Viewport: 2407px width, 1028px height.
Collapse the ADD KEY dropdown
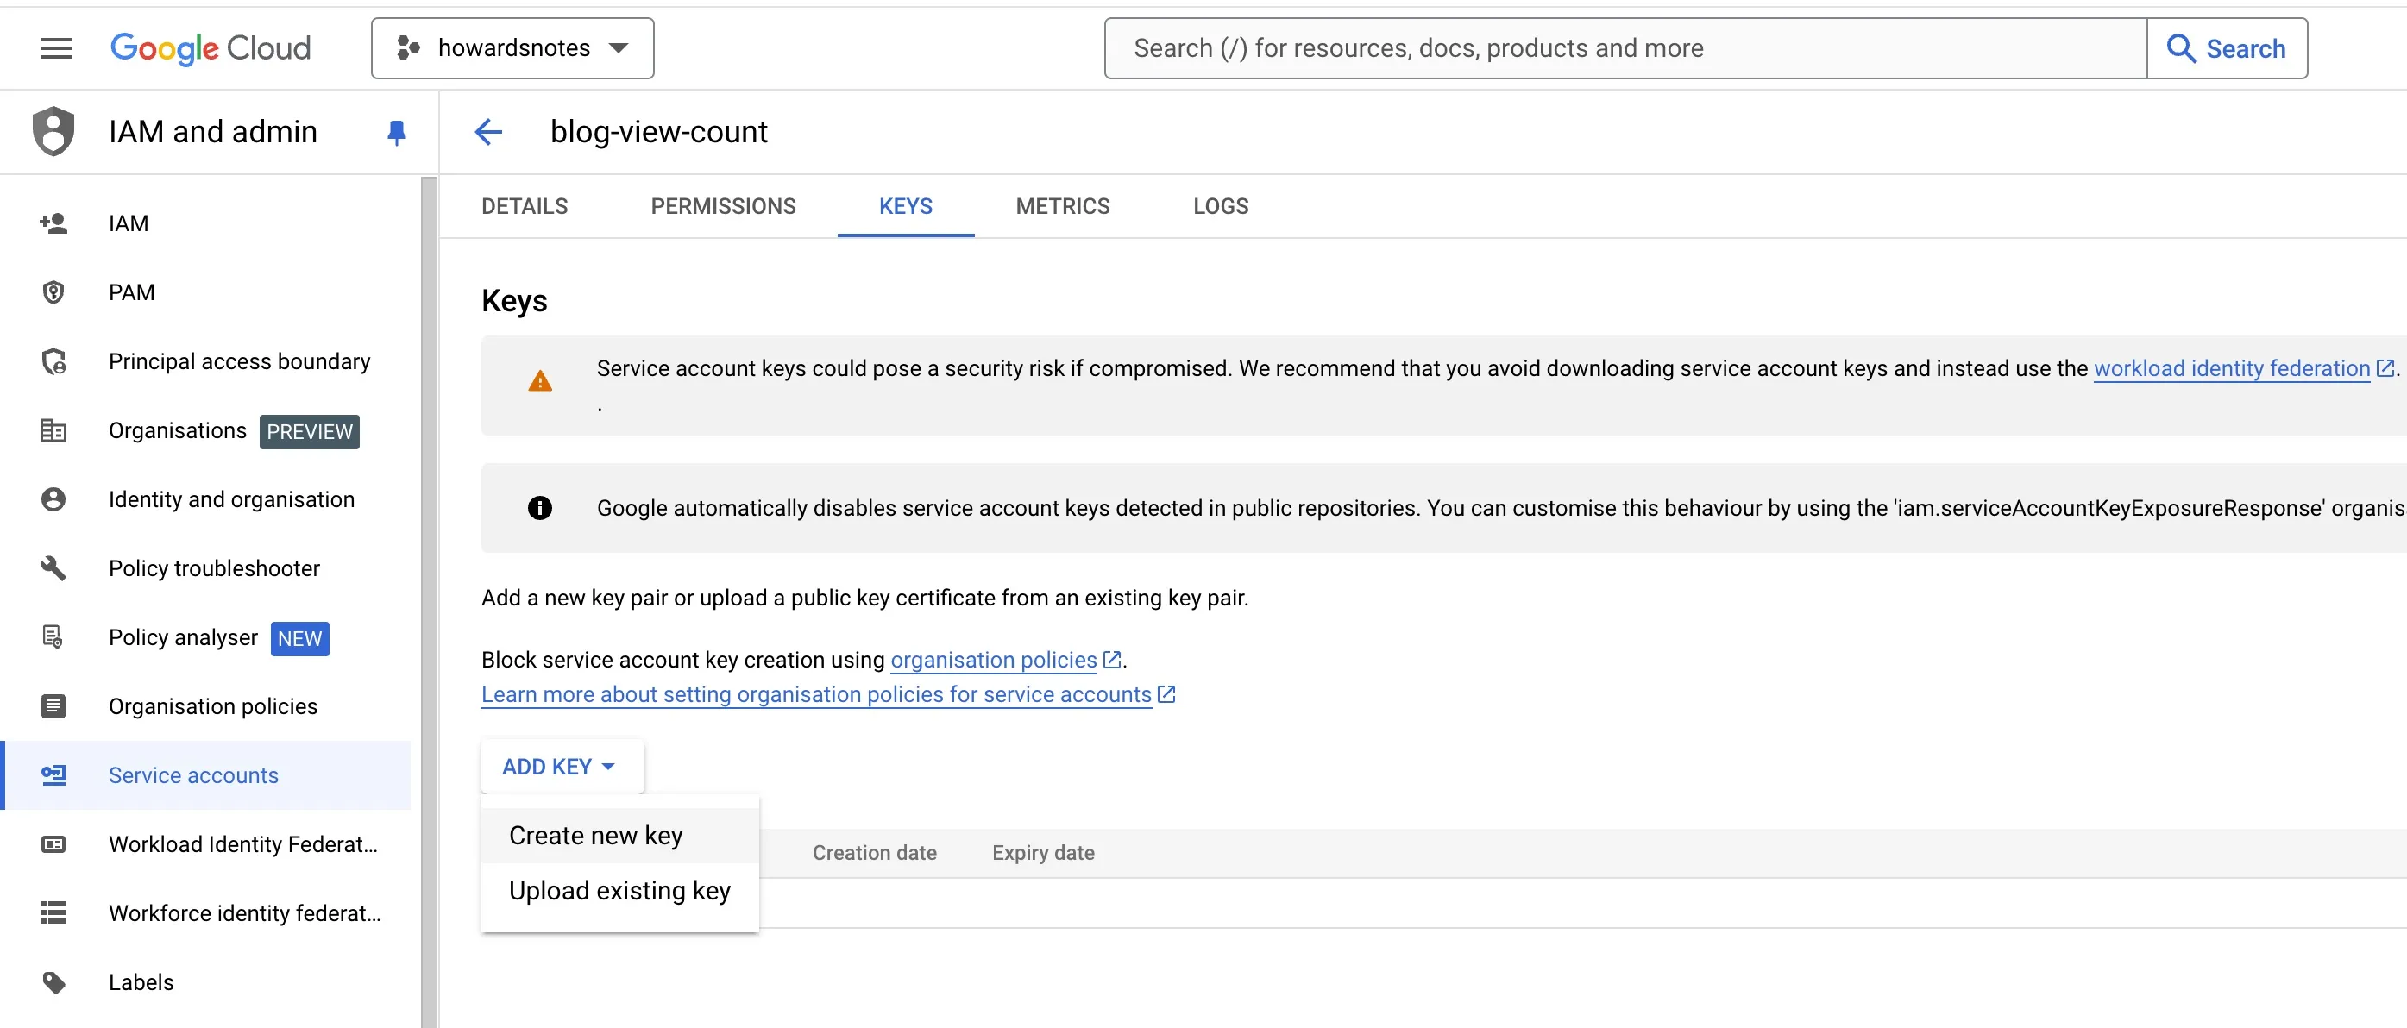(x=561, y=766)
